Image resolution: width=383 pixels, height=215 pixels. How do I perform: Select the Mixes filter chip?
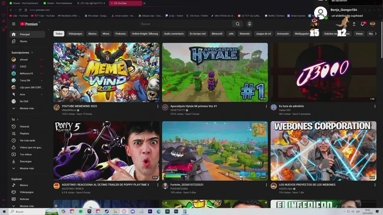(x=106, y=34)
